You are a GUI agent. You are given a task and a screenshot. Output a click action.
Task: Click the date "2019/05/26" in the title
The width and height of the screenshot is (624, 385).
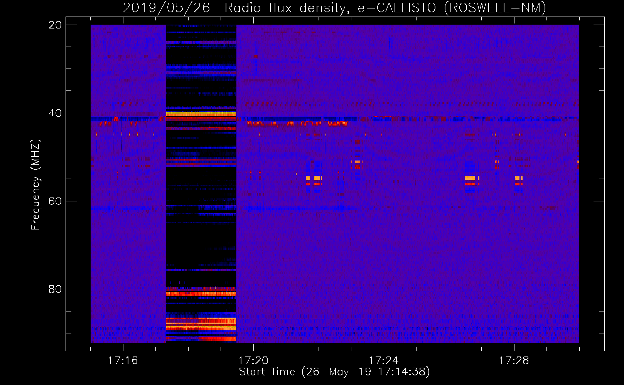pyautogui.click(x=166, y=8)
